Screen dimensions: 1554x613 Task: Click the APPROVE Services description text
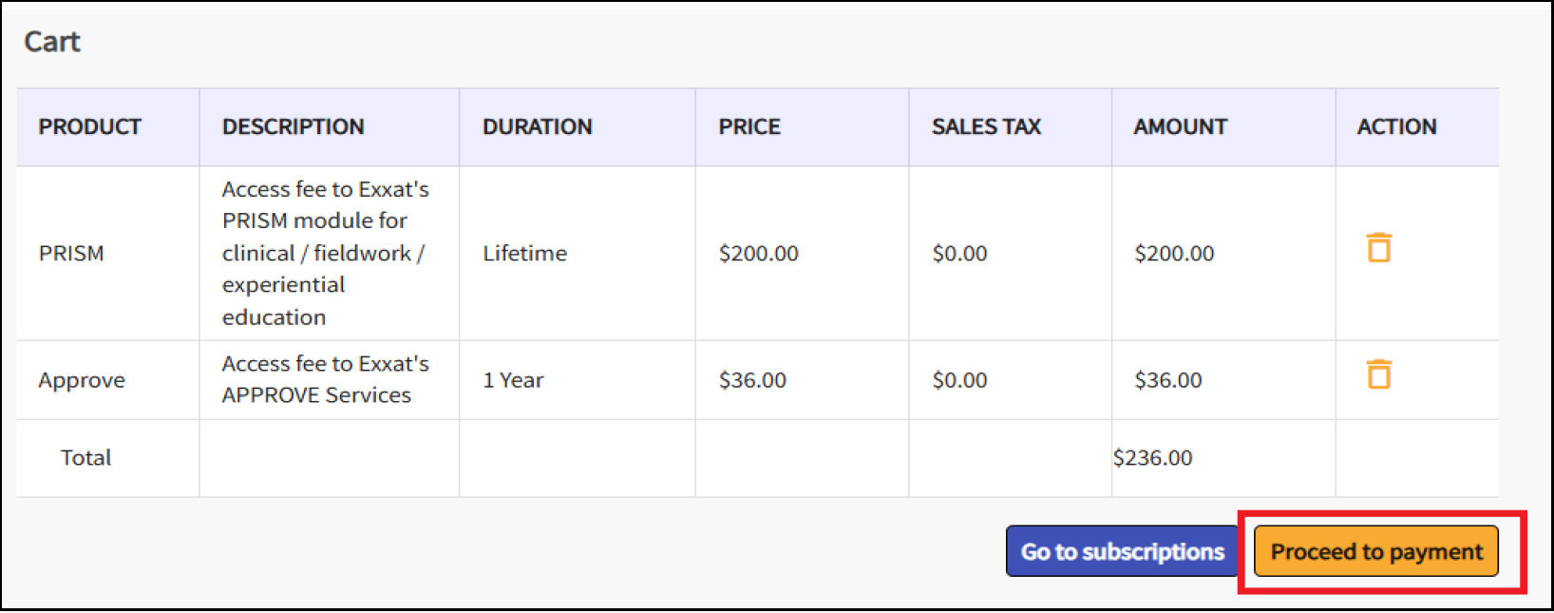click(325, 379)
